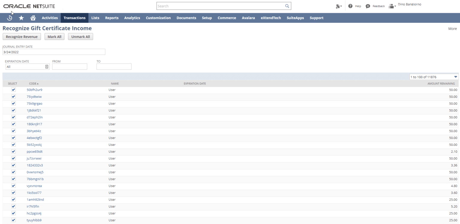Go to the Home icon
This screenshot has height=224, width=460.
tap(33, 18)
